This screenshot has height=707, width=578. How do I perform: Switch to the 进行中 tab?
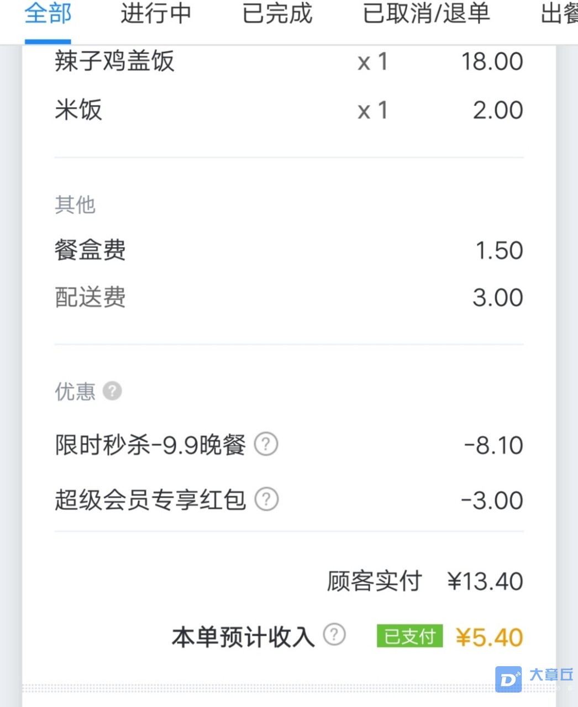click(156, 13)
